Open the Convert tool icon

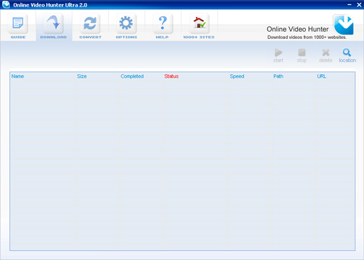pyautogui.click(x=90, y=24)
